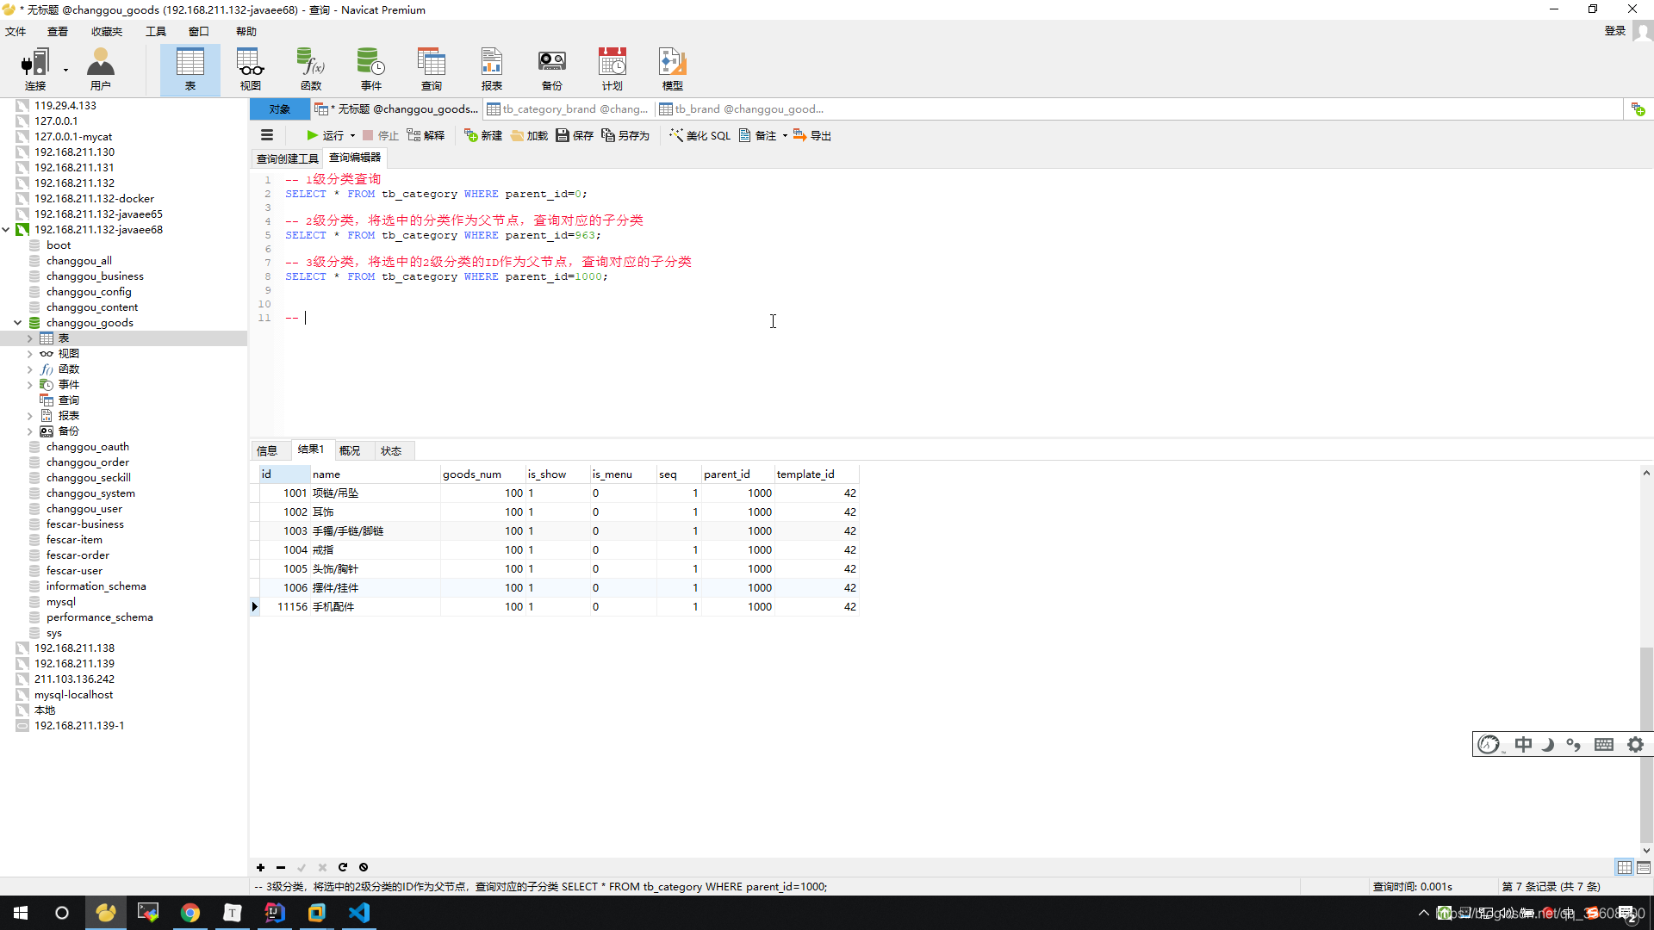This screenshot has height=930, width=1654.
Task: Open the Connection (连接) tool
Action: tap(35, 69)
